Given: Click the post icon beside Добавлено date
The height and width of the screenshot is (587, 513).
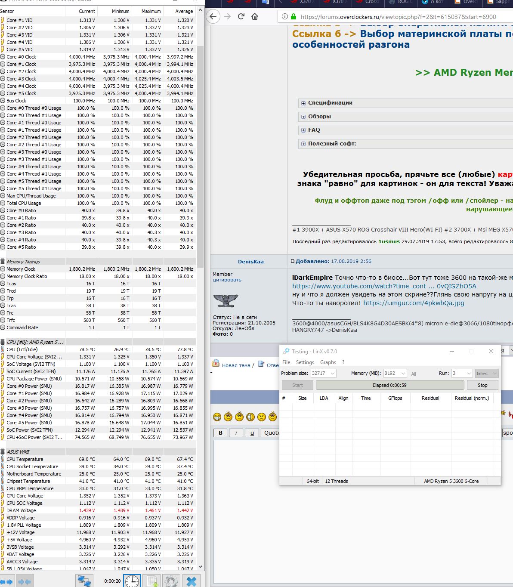Looking at the screenshot, I should pos(293,261).
